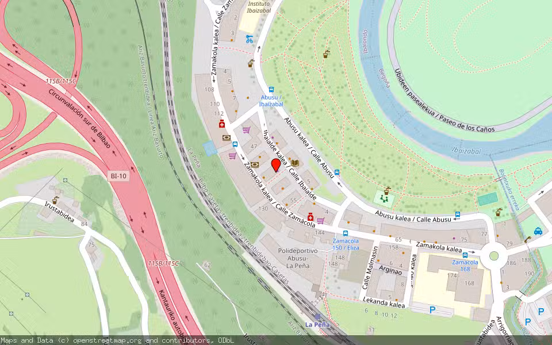Click the telephone icon near Arrigorriaga road

[527, 239]
